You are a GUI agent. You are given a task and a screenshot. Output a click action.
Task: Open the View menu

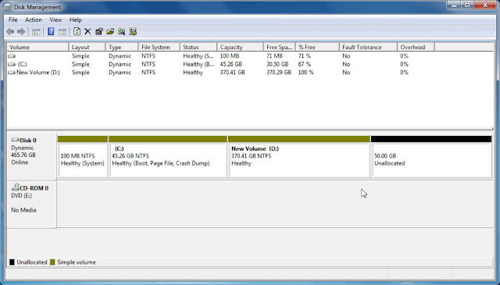point(55,20)
